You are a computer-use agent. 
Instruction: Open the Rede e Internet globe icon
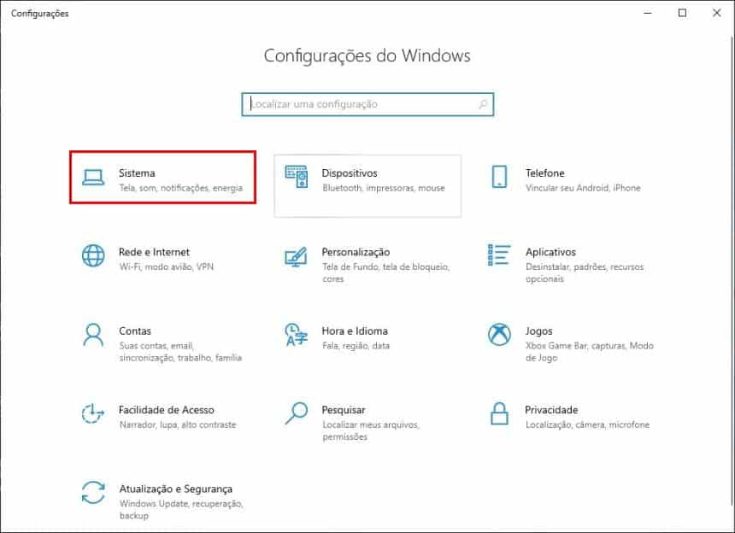pyautogui.click(x=93, y=255)
